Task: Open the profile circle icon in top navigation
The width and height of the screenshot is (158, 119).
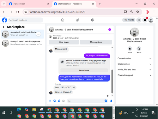Action: point(93,20)
